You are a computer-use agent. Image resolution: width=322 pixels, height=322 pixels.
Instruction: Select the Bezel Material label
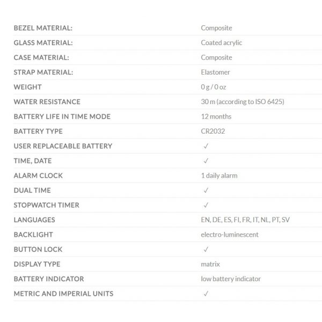[43, 28]
